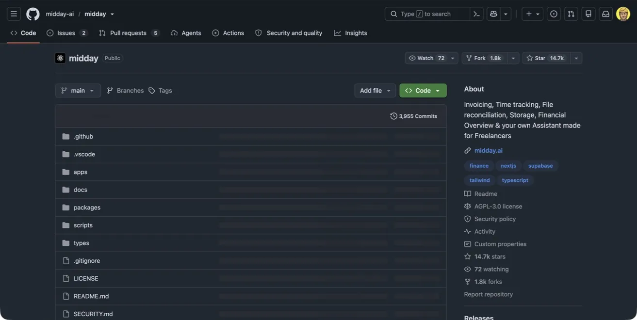Open repositories icon in header

(588, 14)
